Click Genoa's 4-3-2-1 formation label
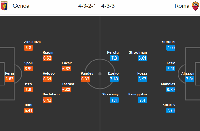The height and width of the screenshot is (131, 200). click(x=88, y=6)
